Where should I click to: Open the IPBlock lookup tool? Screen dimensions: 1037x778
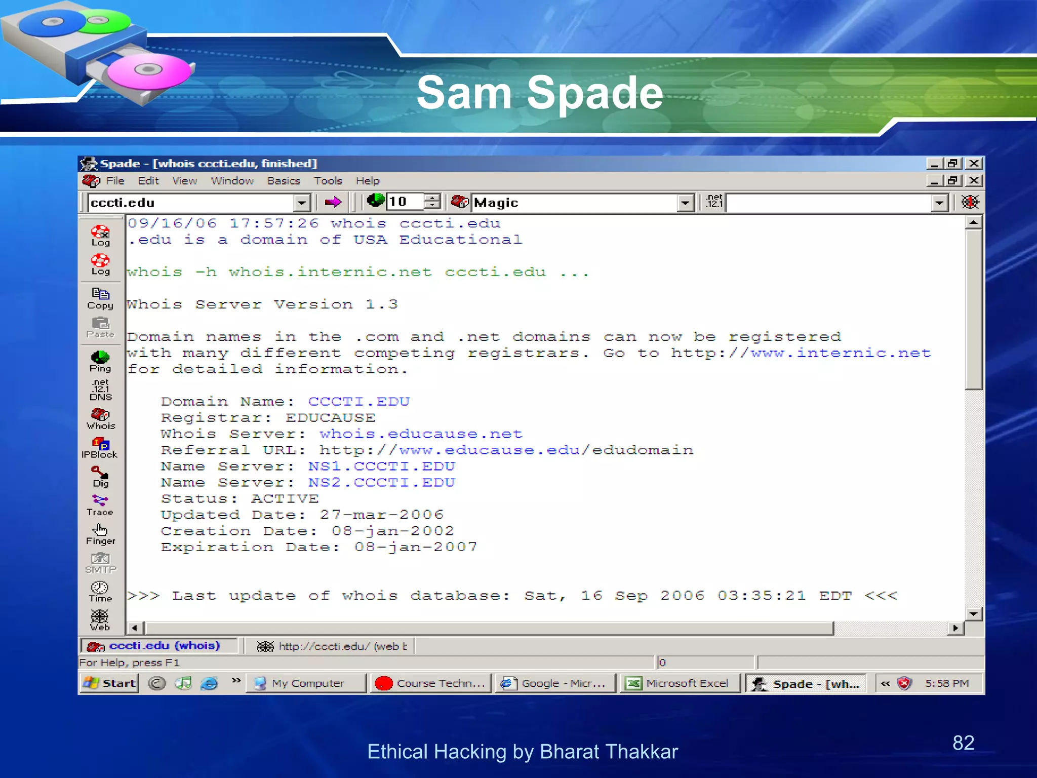100,447
